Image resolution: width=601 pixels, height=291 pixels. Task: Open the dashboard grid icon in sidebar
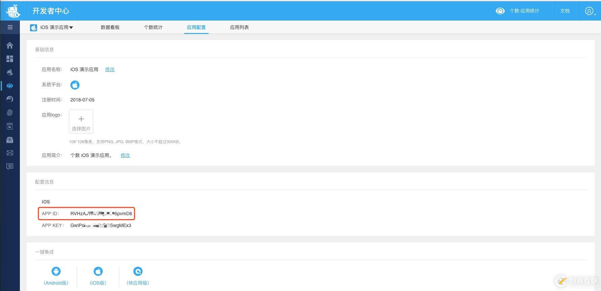[10, 59]
